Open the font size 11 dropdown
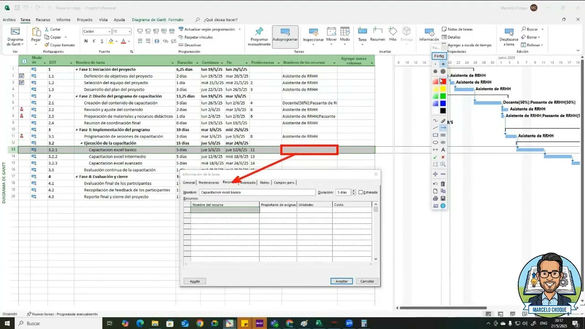 (x=129, y=32)
